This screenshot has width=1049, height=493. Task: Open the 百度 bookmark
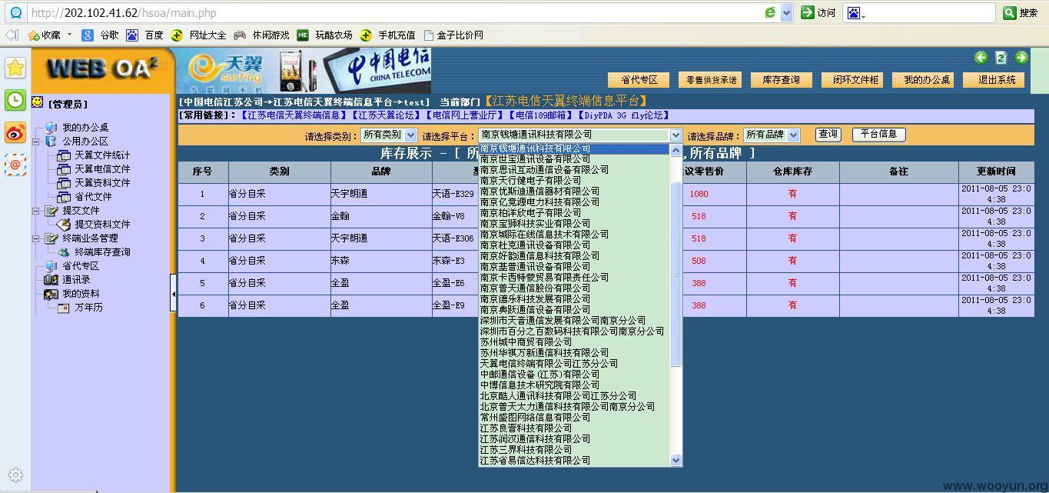(145, 35)
